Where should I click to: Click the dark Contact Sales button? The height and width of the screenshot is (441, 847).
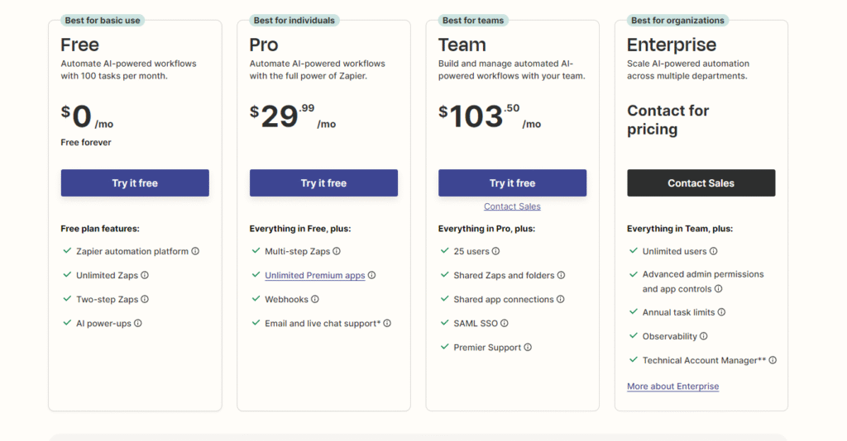point(701,183)
